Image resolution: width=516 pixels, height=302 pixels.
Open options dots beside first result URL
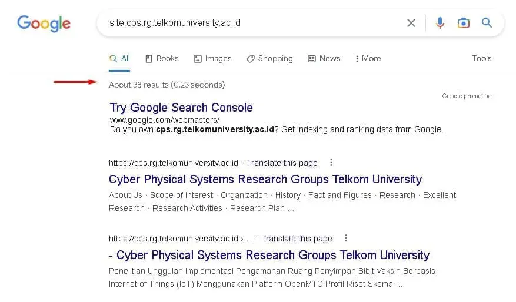[x=331, y=162]
